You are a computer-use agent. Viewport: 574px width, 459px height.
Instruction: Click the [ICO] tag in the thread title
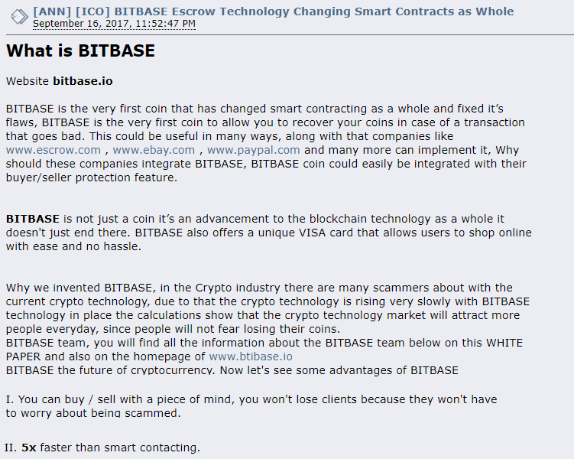(92, 11)
